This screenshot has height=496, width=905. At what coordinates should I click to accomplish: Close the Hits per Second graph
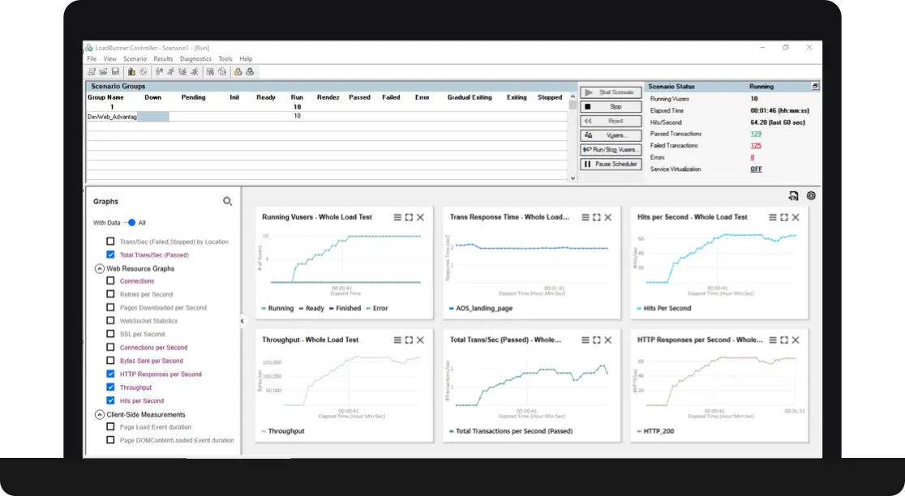pyautogui.click(x=796, y=217)
